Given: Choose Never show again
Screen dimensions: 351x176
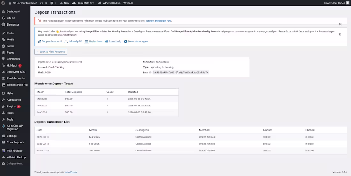Looking at the screenshot, I should coord(136,41).
